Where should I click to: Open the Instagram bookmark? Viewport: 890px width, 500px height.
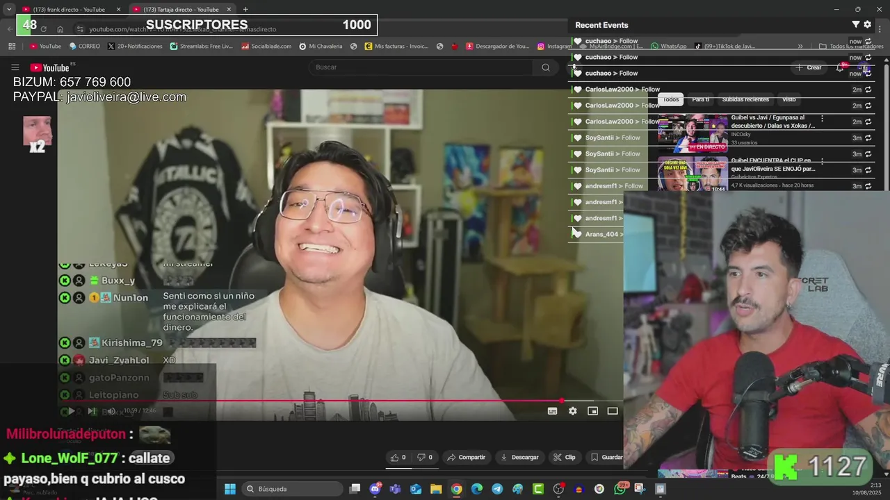(x=555, y=47)
